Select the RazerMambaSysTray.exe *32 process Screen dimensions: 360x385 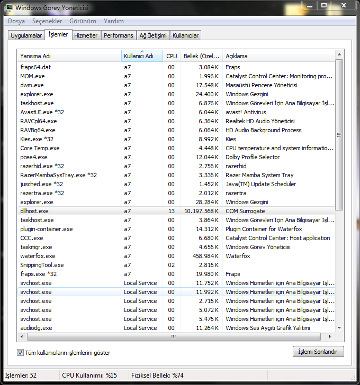click(x=176, y=175)
